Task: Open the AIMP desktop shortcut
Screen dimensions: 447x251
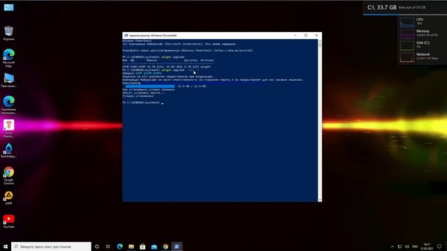Action: point(9,197)
